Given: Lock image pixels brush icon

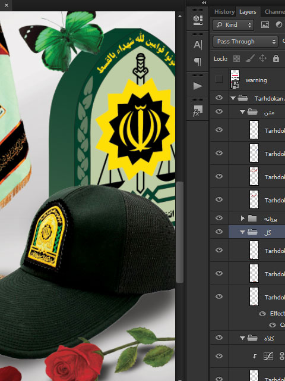Looking at the screenshot, I should (250, 58).
